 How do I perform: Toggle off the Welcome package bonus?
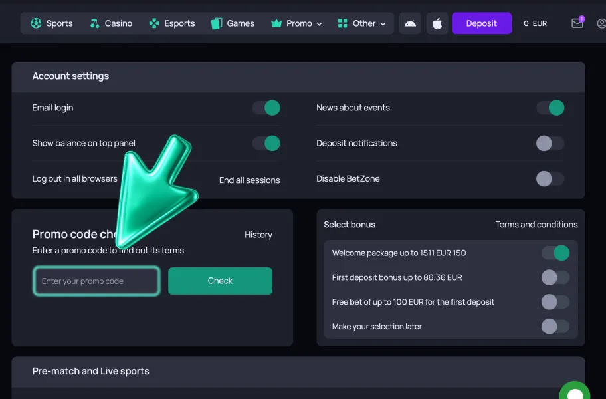555,253
